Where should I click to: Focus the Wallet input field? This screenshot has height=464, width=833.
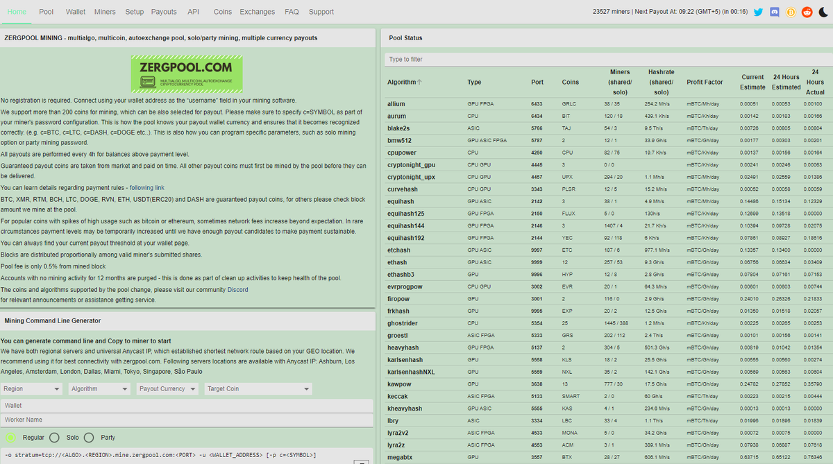(187, 405)
